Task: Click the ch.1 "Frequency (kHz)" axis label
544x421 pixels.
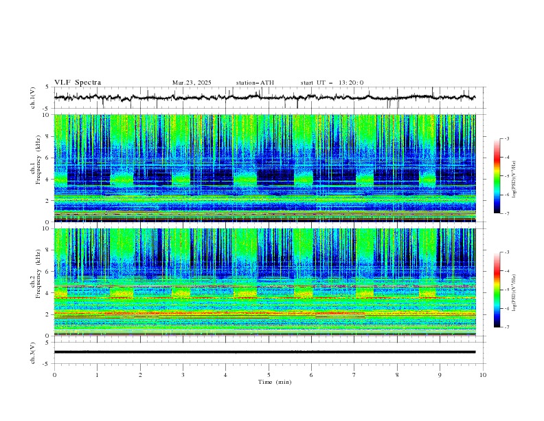Action: pyautogui.click(x=38, y=160)
